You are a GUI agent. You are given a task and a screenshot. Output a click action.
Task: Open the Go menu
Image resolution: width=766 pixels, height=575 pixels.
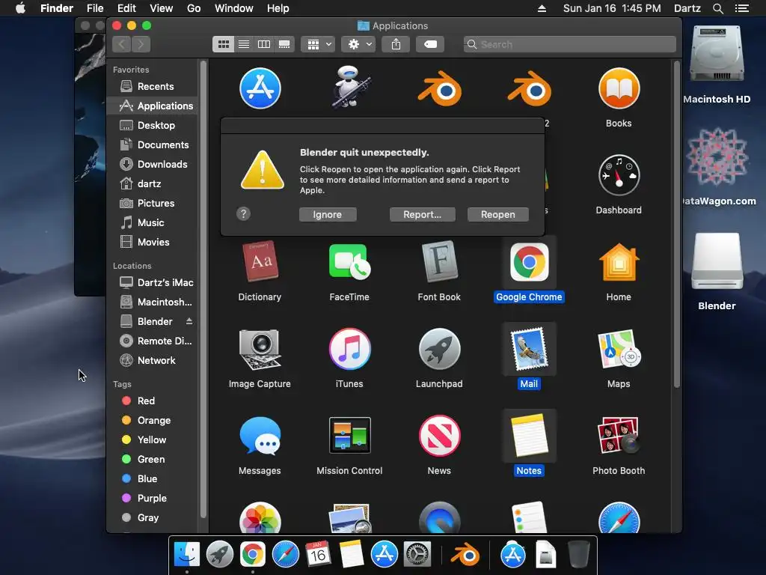tap(194, 8)
